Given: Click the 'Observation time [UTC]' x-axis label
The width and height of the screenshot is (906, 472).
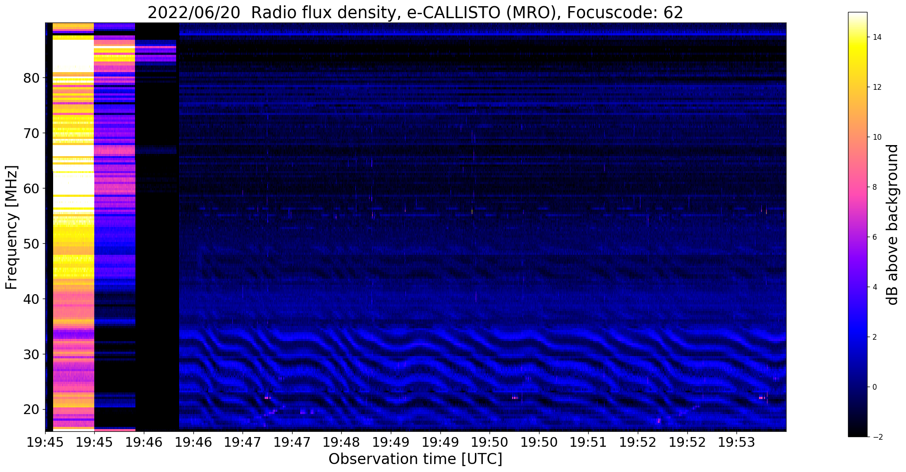Looking at the screenshot, I should tap(415, 459).
